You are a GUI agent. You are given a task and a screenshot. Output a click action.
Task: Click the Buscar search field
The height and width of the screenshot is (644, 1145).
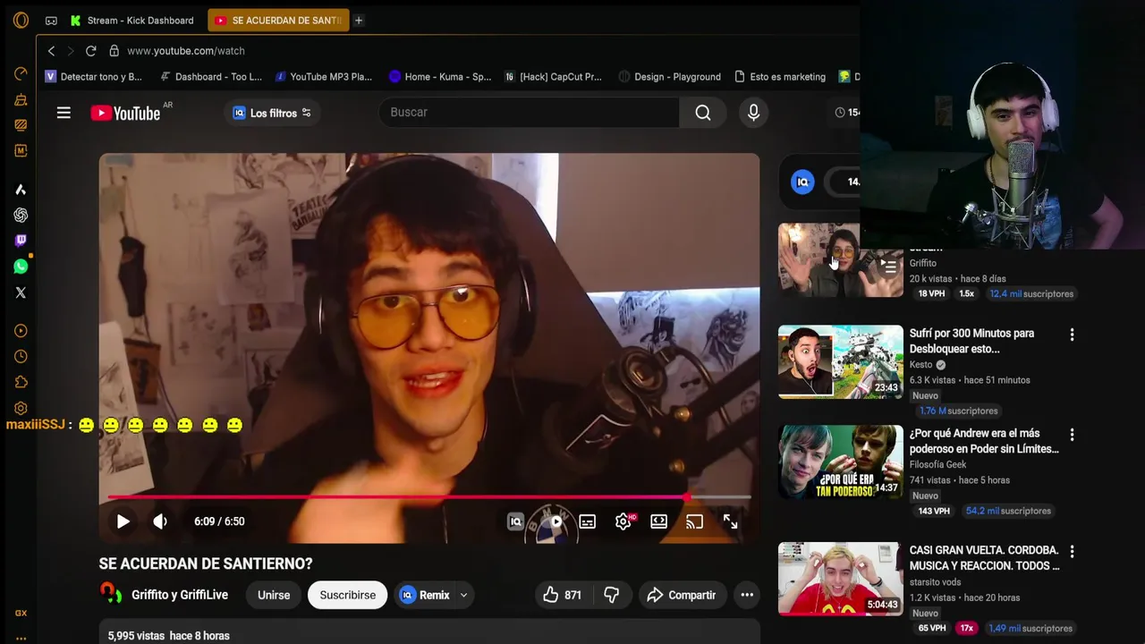(528, 113)
